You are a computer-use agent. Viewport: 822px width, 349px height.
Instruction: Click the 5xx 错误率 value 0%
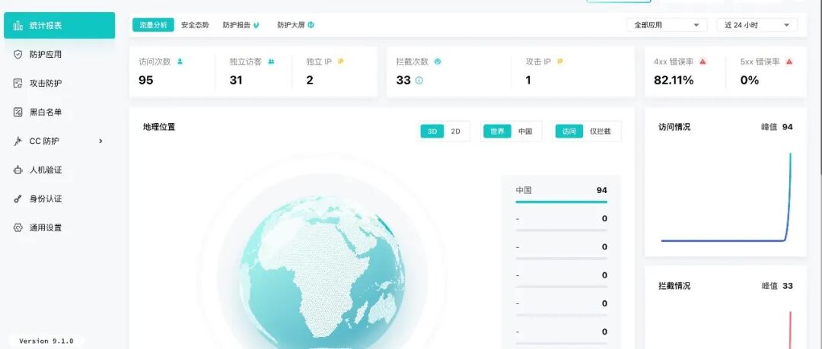(750, 80)
